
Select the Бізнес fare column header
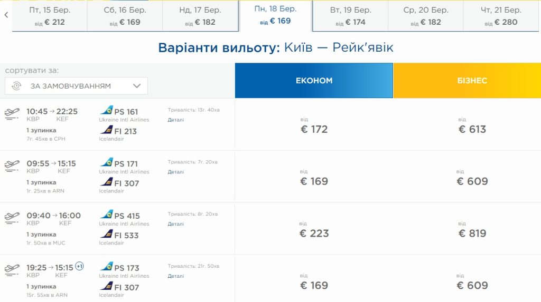click(x=472, y=81)
